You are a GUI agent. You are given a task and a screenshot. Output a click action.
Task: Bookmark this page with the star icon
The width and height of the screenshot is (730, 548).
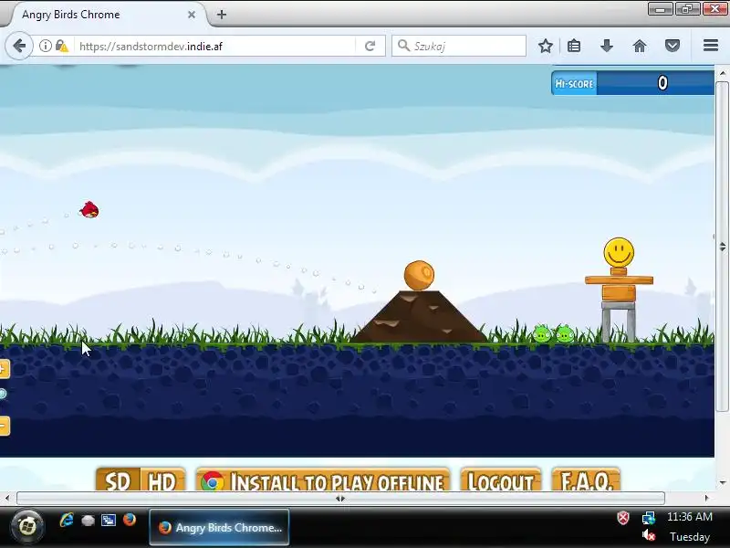coord(546,46)
